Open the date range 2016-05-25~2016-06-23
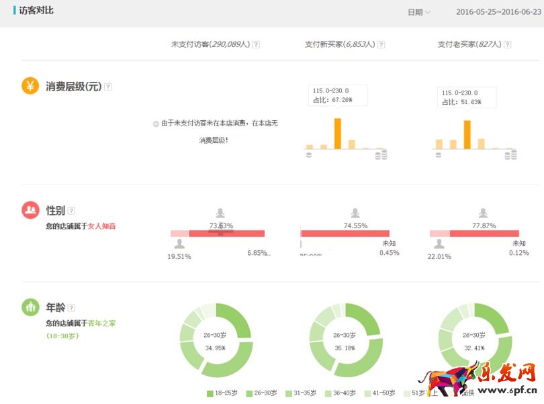 (x=498, y=12)
